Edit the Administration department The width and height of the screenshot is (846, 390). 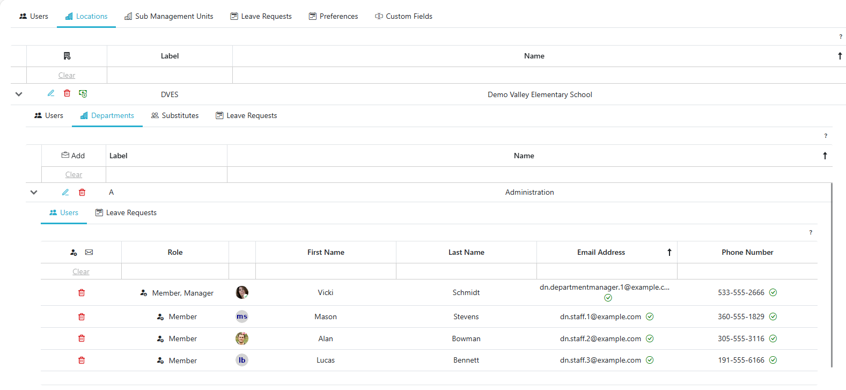click(65, 192)
